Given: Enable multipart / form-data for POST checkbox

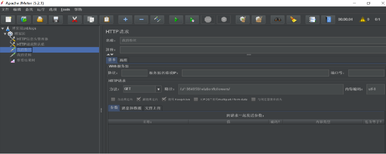Looking at the screenshot, I should click(x=196, y=99).
